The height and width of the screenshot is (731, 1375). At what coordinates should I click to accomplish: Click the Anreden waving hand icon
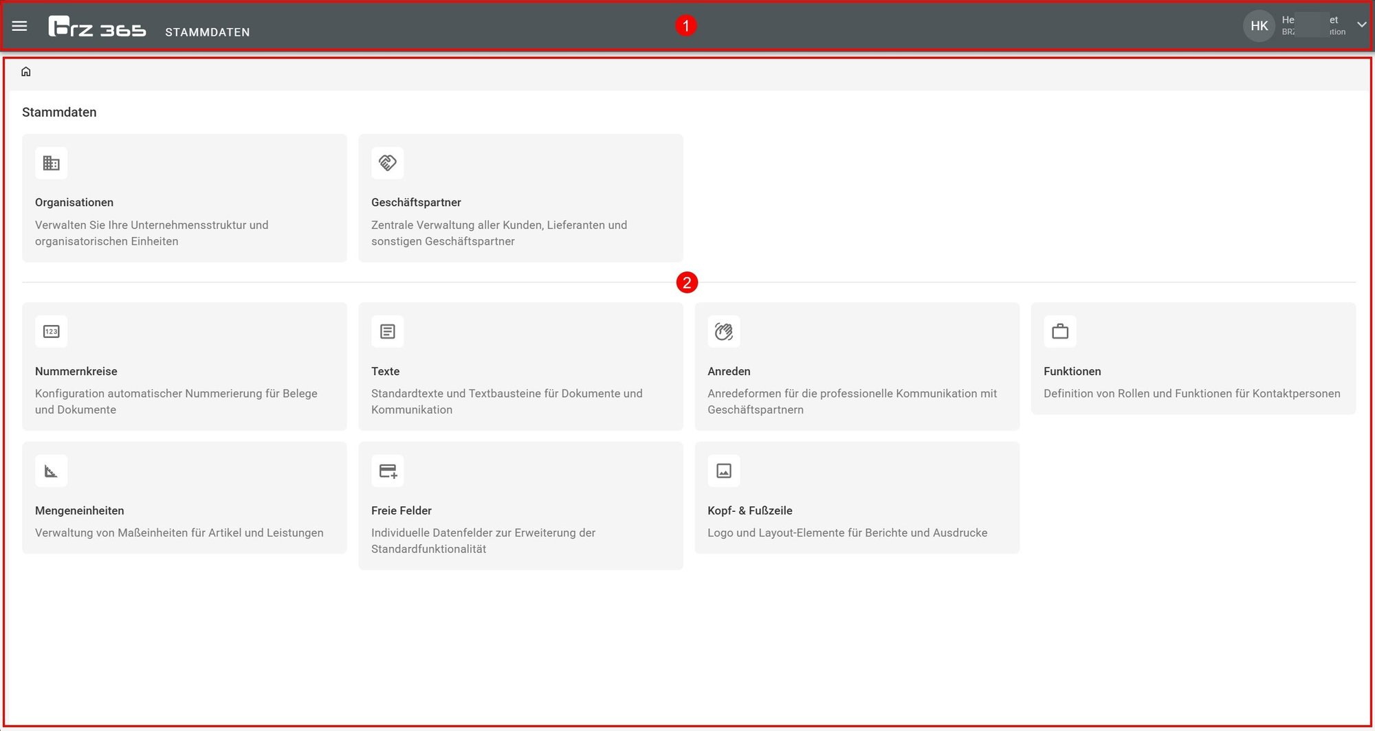724,332
